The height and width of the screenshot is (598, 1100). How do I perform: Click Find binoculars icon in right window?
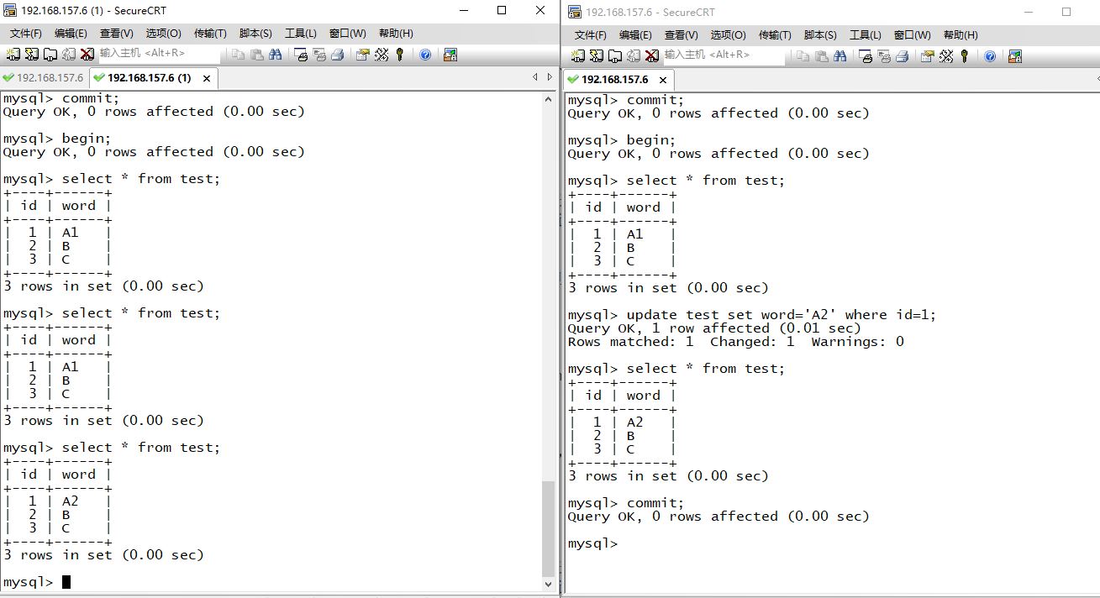pos(839,55)
